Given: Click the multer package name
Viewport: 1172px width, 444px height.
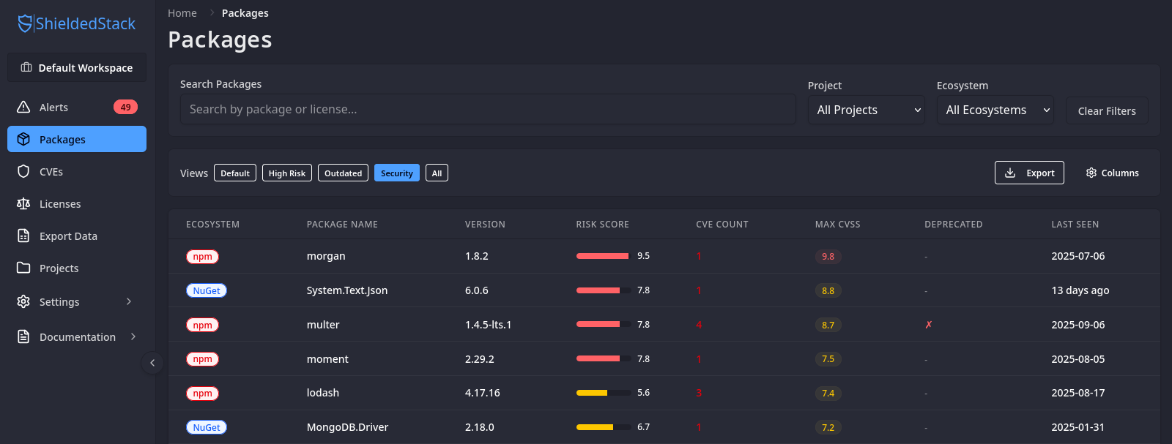Looking at the screenshot, I should (x=323, y=325).
